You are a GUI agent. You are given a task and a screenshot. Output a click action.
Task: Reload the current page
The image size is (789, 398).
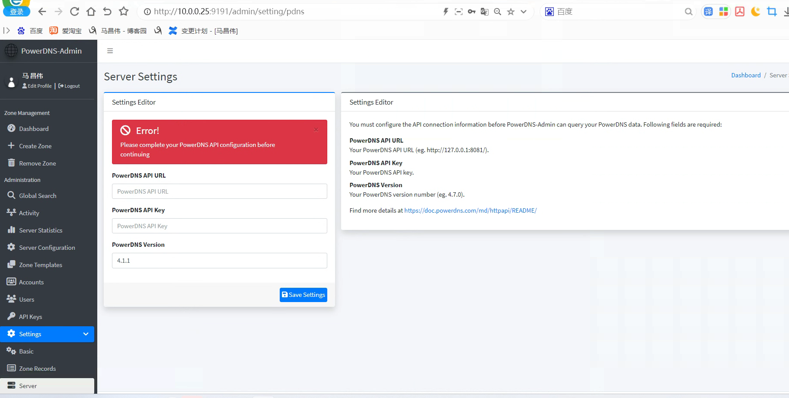pyautogui.click(x=75, y=12)
